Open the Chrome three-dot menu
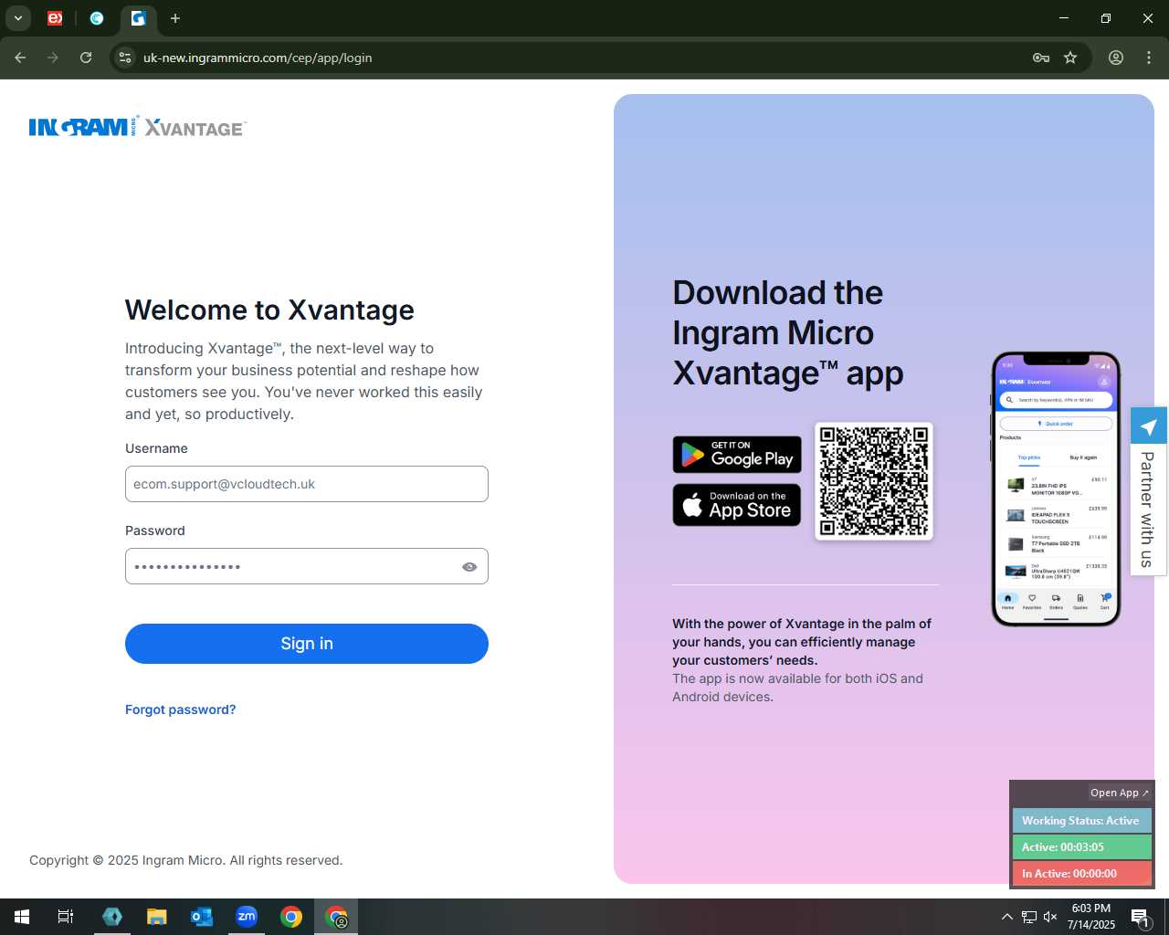 (1149, 58)
